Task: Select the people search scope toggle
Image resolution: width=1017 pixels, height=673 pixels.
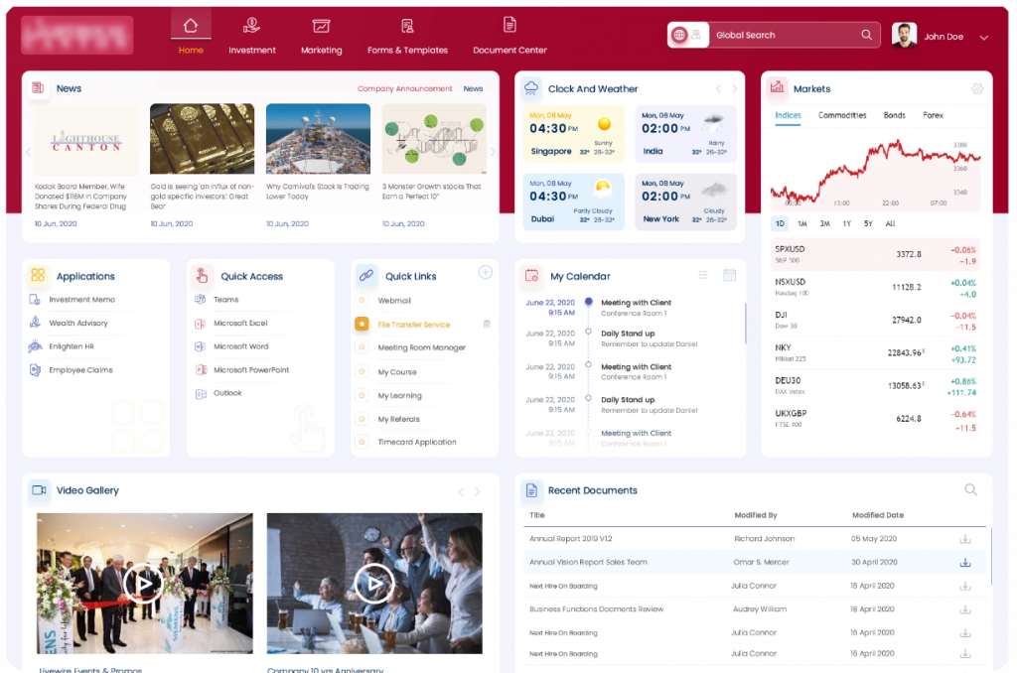Action: [x=696, y=35]
